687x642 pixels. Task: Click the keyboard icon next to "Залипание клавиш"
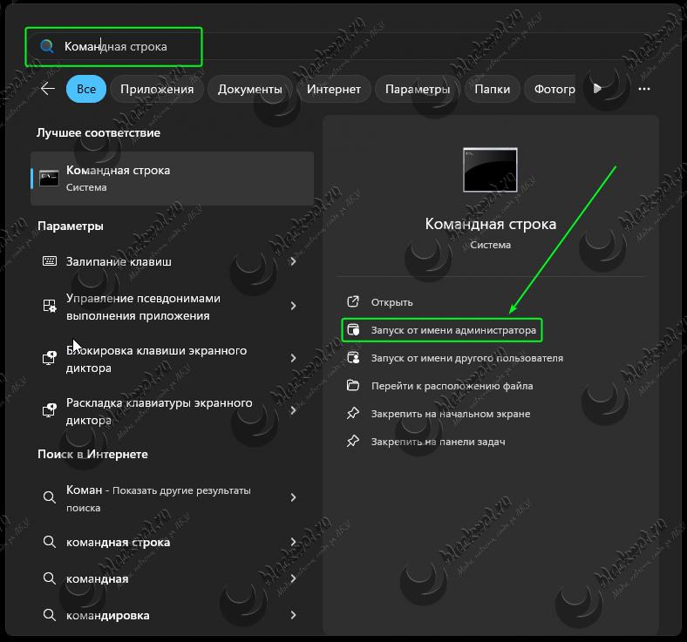(50, 261)
